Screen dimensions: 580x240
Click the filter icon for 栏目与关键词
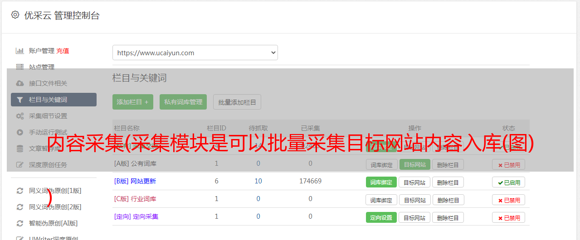click(x=20, y=100)
